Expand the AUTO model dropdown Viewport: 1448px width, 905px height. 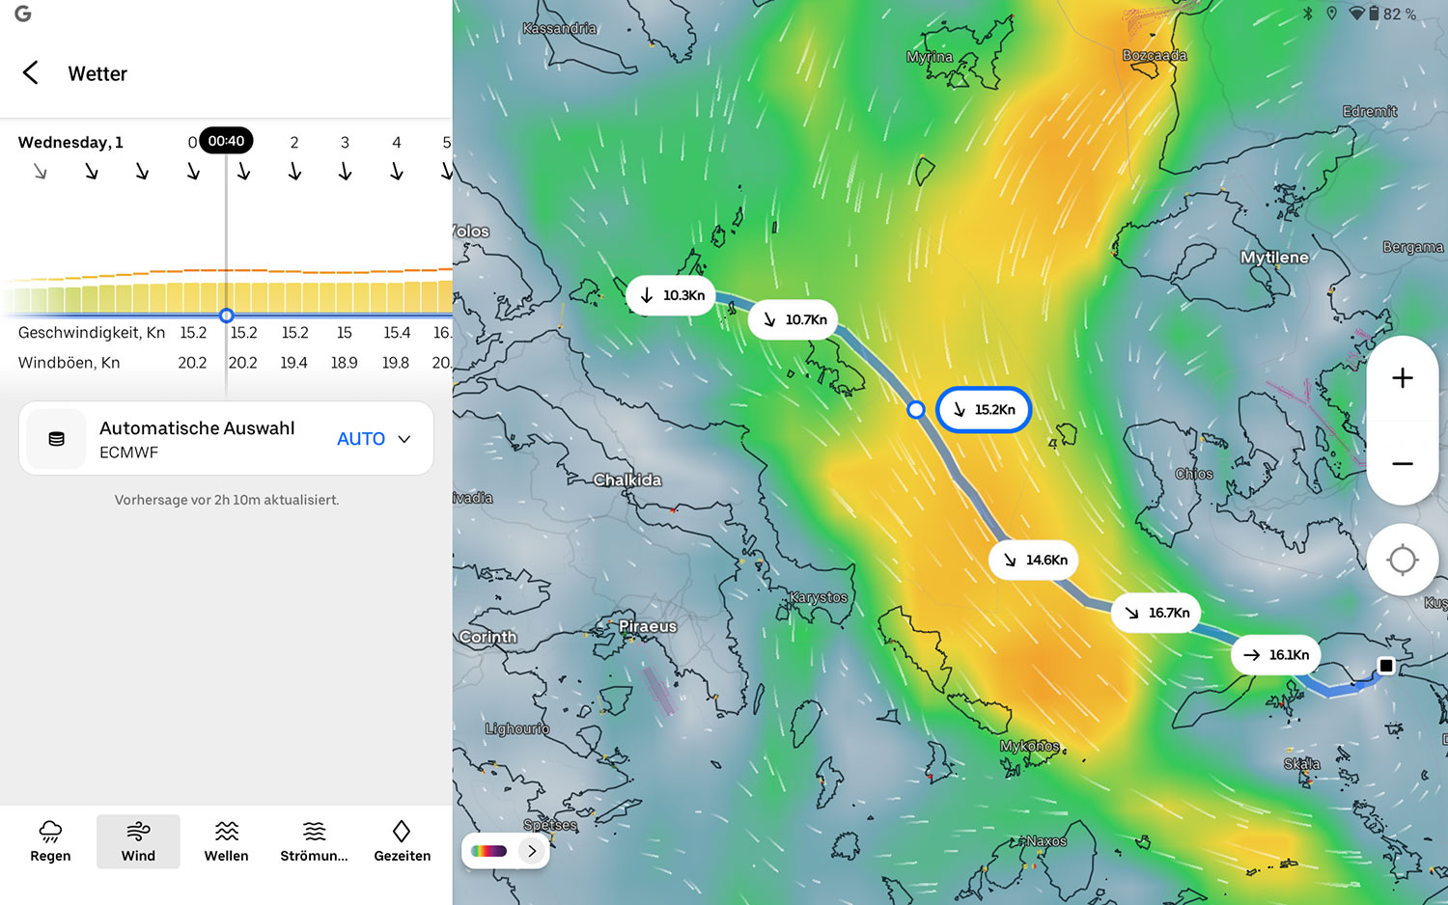[375, 439]
